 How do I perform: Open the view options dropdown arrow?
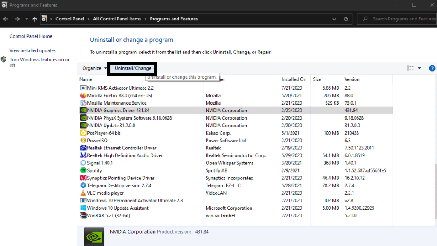[419, 68]
